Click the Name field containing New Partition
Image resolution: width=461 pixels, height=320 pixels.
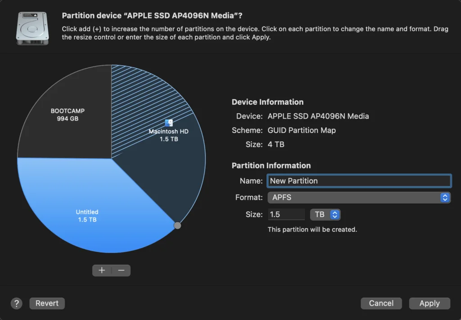tap(359, 181)
